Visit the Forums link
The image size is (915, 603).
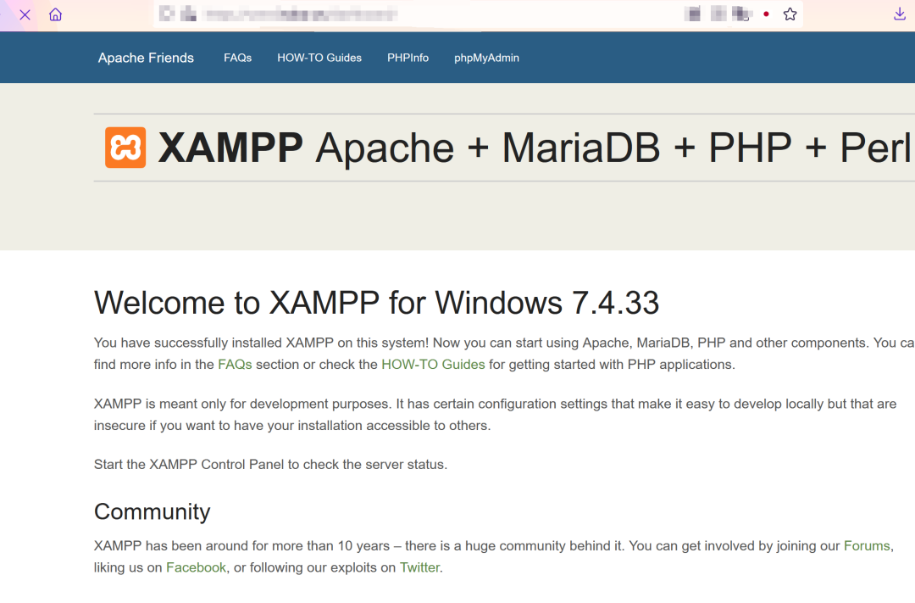click(867, 545)
